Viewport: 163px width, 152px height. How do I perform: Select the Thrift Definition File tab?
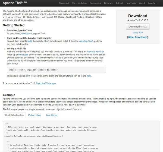[x=14, y=115]
